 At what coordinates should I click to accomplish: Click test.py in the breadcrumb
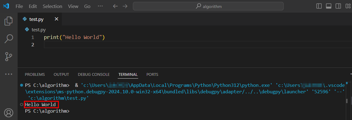[x=39, y=30]
